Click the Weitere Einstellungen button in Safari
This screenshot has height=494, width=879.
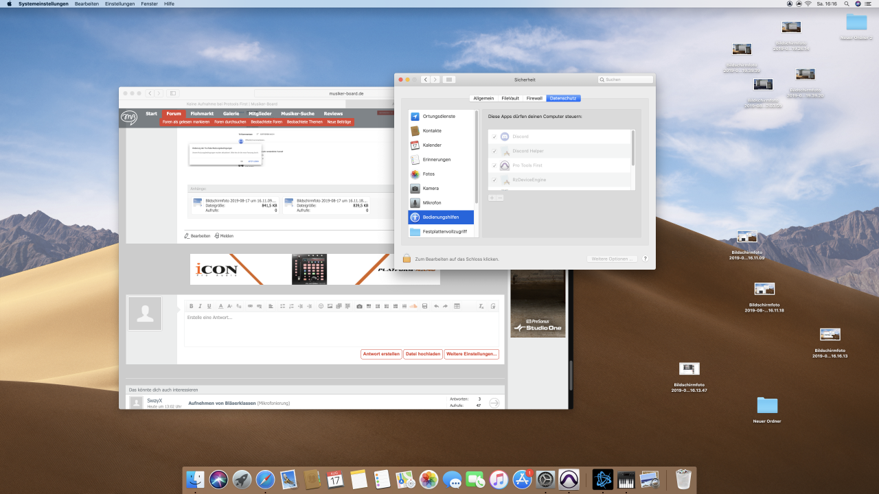(472, 354)
